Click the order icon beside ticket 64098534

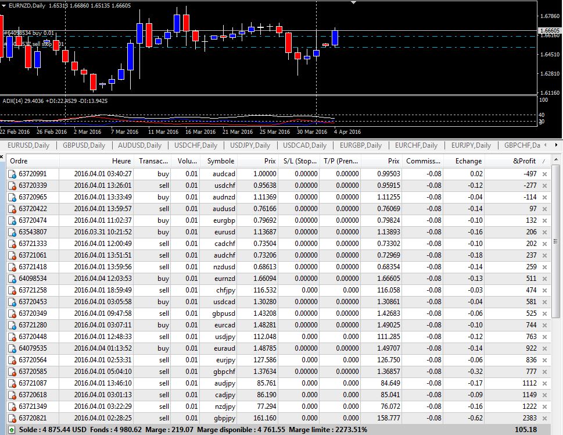click(12, 279)
